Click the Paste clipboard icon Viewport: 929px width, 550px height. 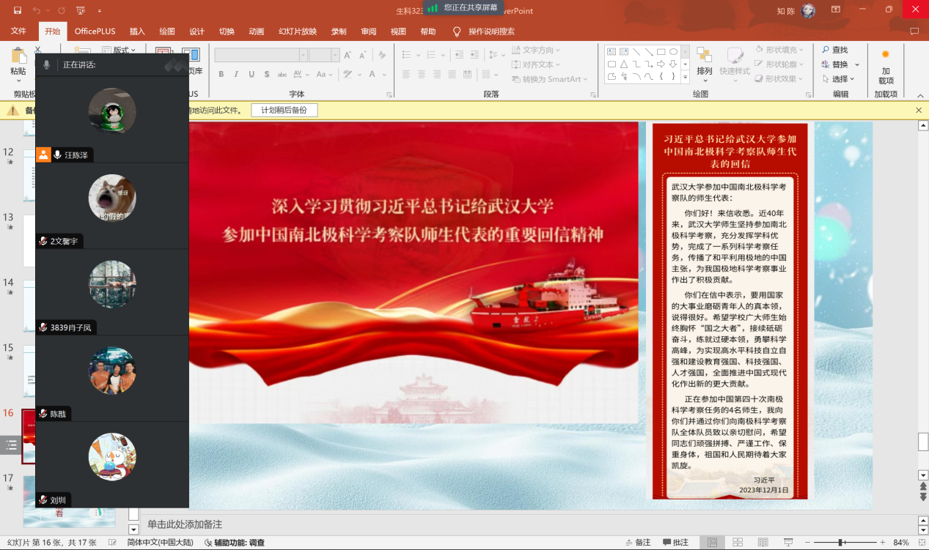18,57
